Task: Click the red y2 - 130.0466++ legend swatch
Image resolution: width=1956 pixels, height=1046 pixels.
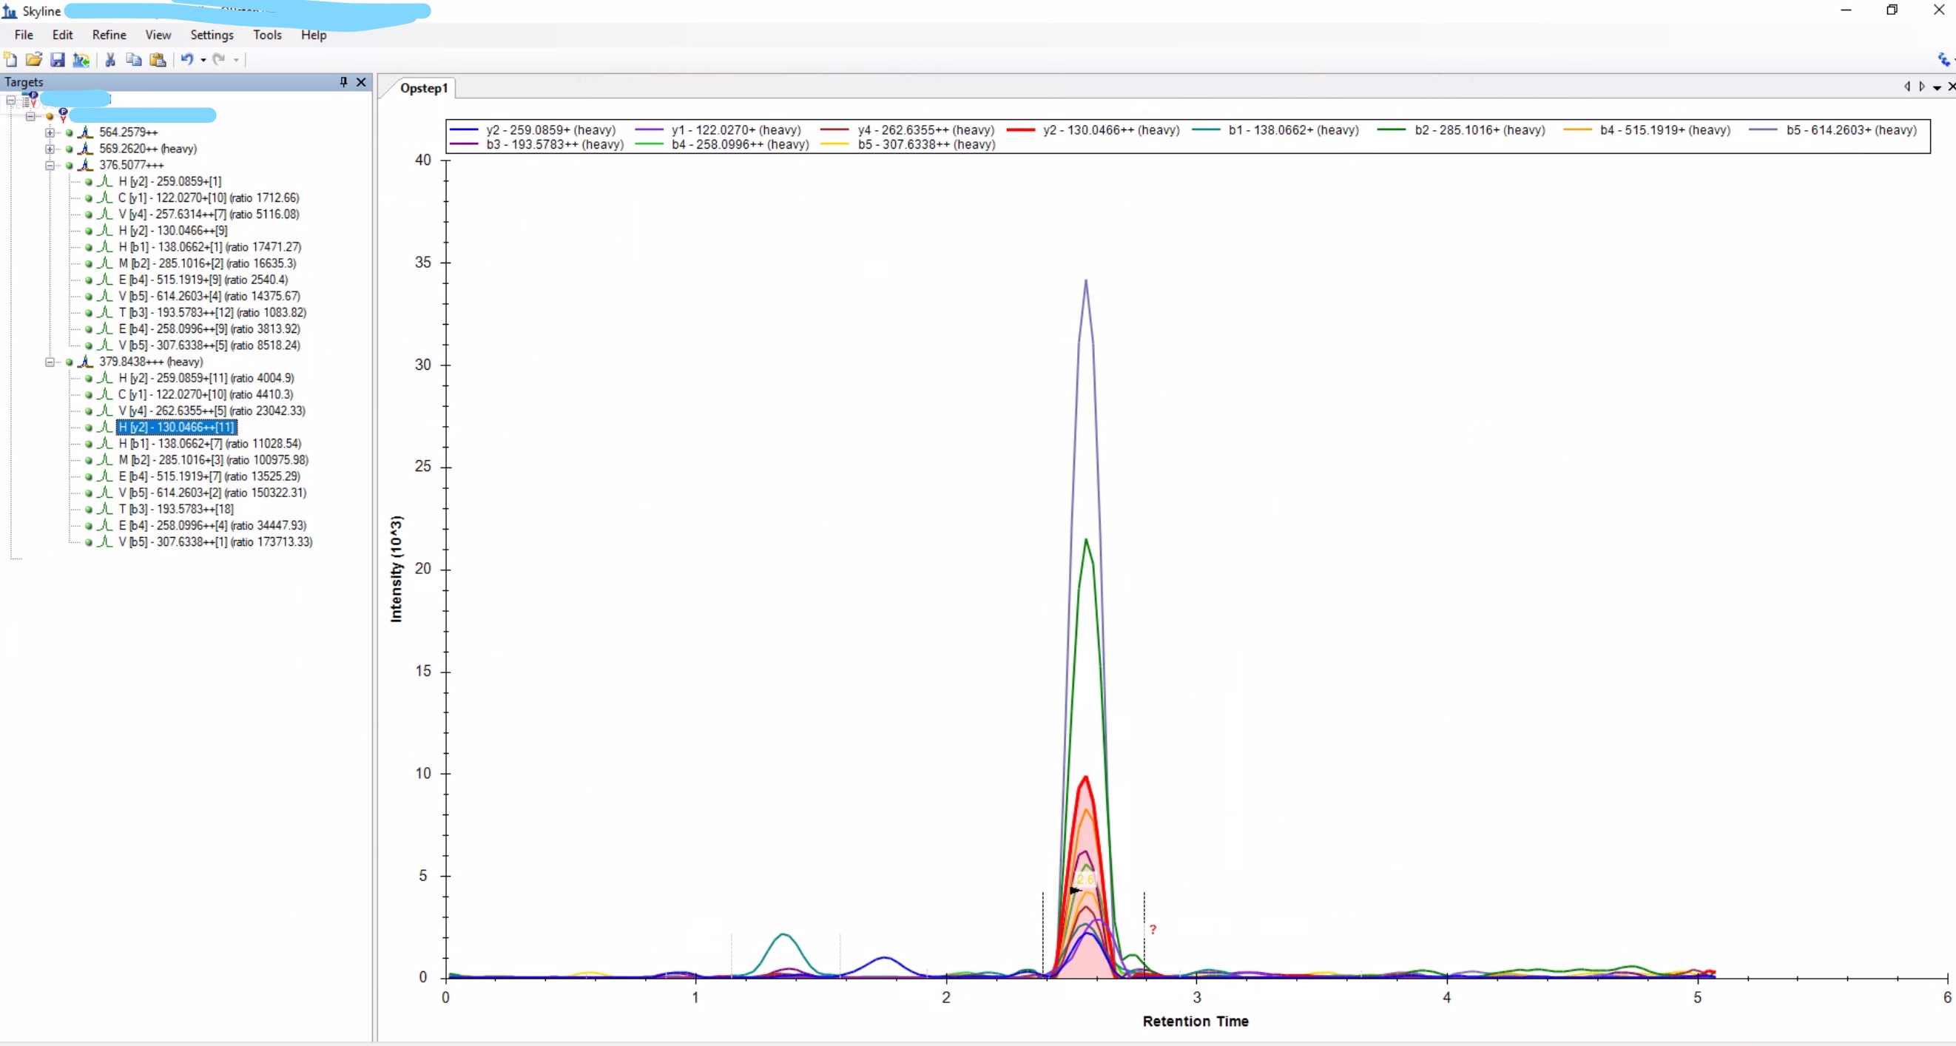Action: click(1020, 129)
